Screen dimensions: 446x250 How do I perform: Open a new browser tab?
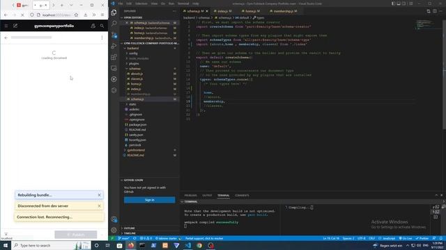coord(62,5)
